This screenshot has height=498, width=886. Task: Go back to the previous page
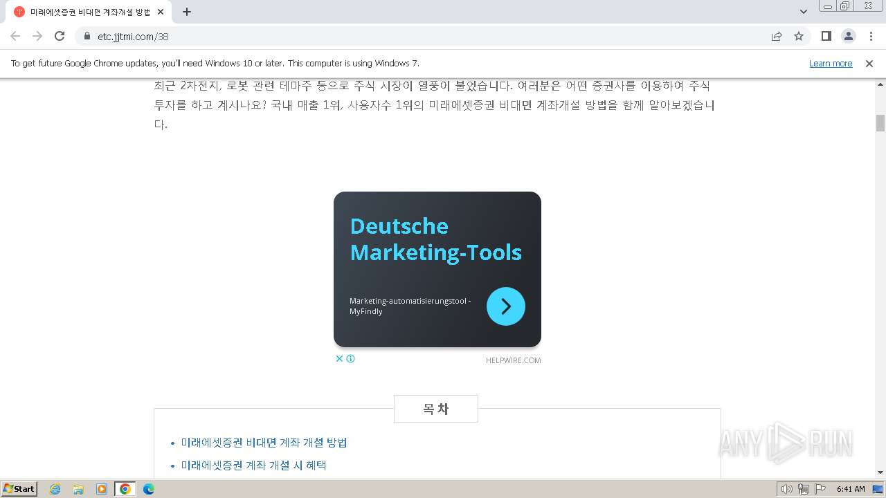(x=15, y=36)
